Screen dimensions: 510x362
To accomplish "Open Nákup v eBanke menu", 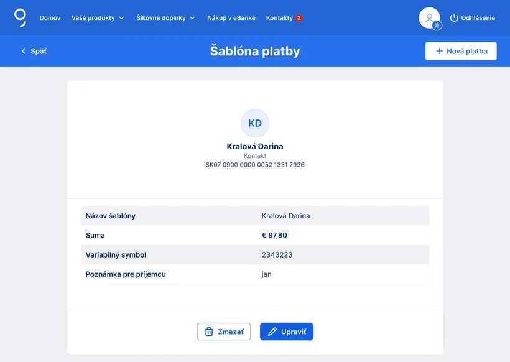I will (231, 18).
